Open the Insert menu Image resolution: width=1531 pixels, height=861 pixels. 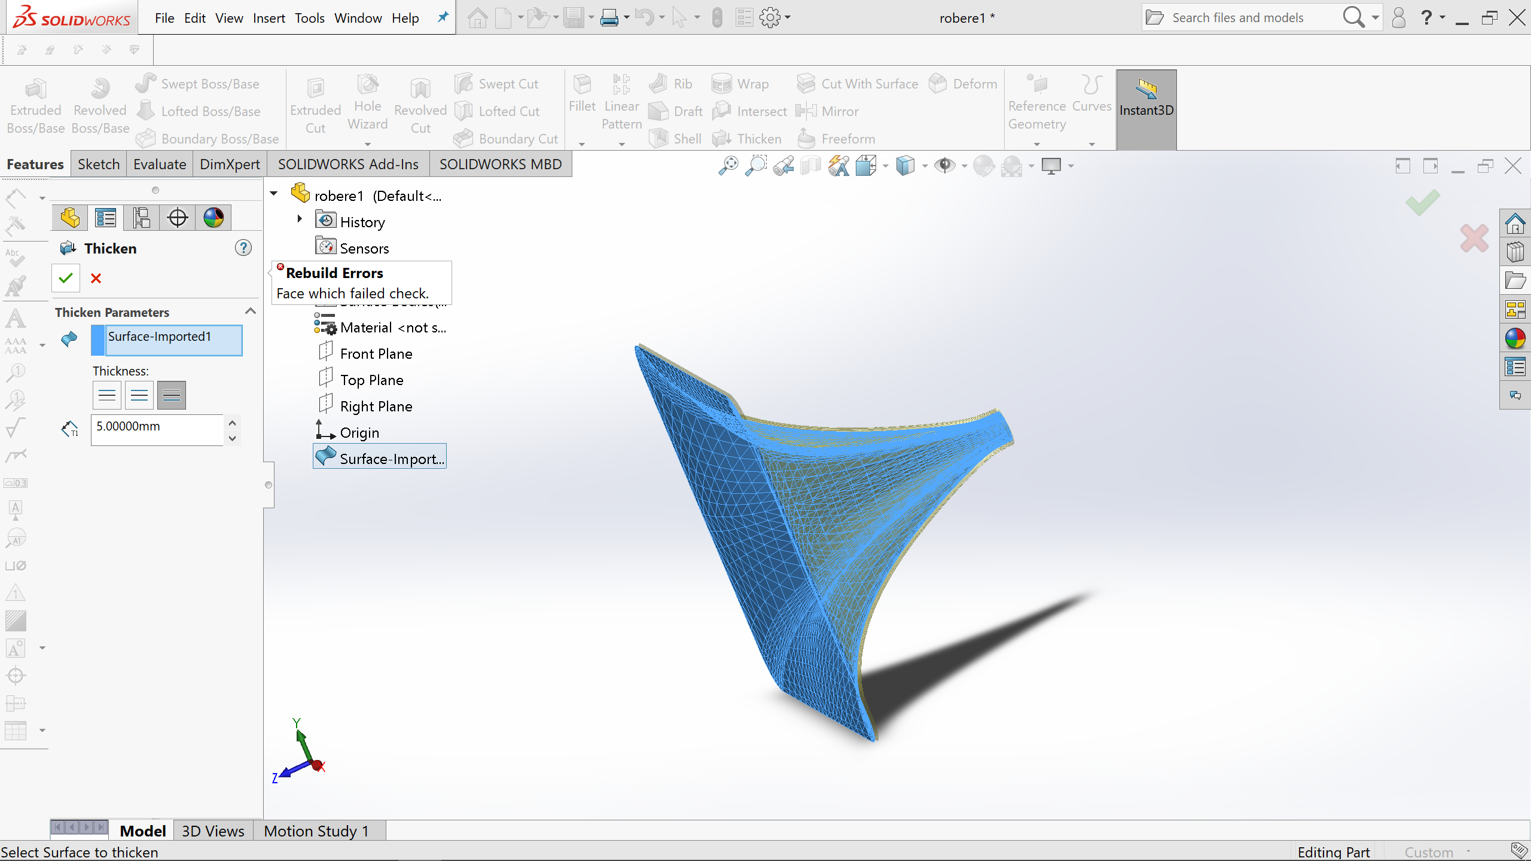pos(269,18)
